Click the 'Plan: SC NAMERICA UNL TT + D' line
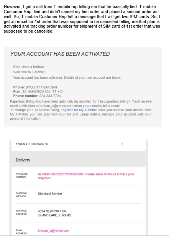Screen dimensions: 169x236 (38, 91)
